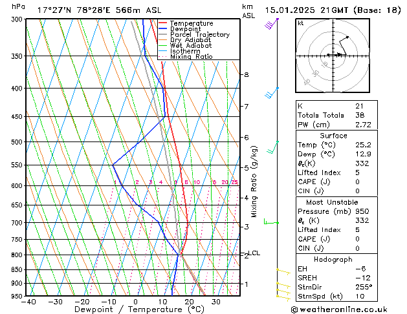Viewport: 407px width, 314px height.
Task: Click the -40 temperature axis label
Action: pos(28,302)
